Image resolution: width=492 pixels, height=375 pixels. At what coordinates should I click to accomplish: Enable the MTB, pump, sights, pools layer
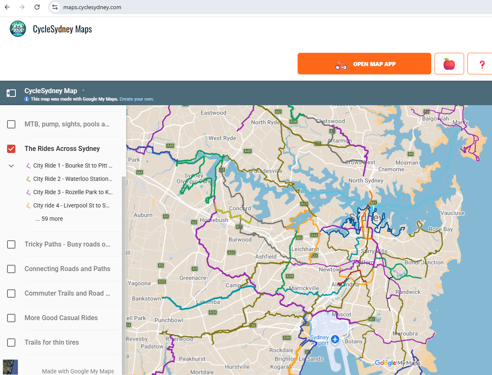tap(11, 124)
